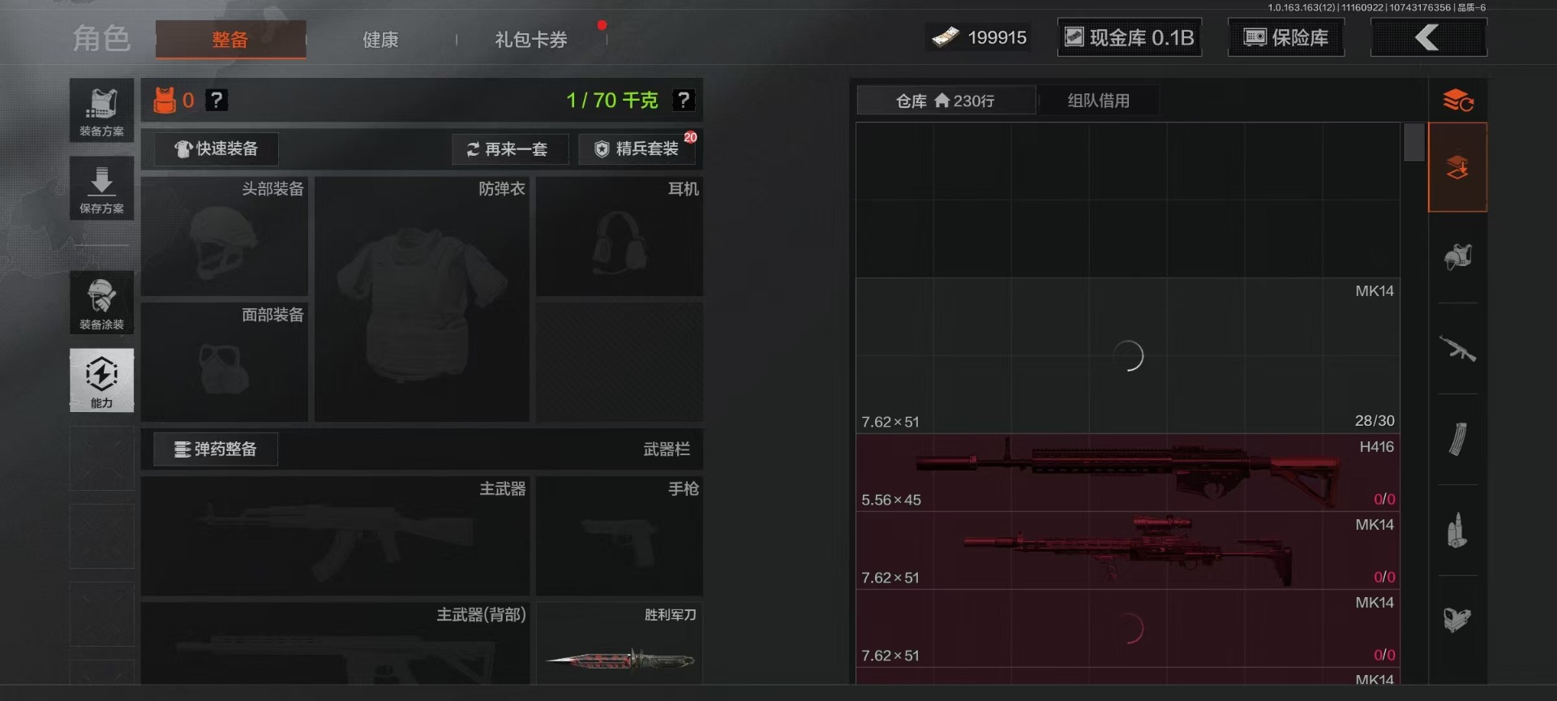Click the 弹药整备 button
This screenshot has width=1557, height=701.
coord(216,449)
